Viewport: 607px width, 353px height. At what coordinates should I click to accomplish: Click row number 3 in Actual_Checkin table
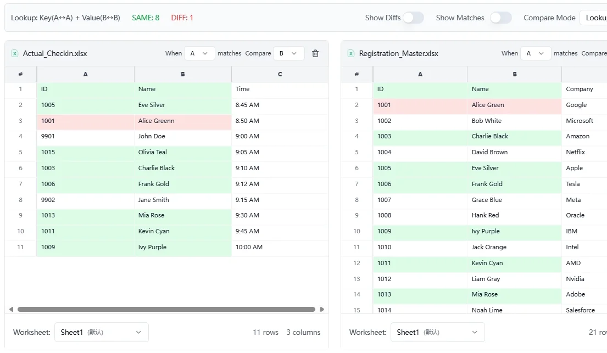[x=20, y=120]
